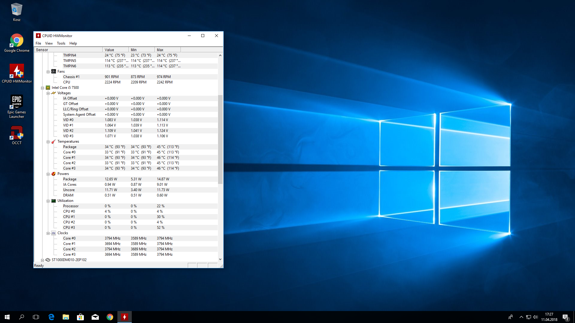This screenshot has width=575, height=323.
Task: Select the Temperatures thermometer icon
Action: (x=54, y=141)
